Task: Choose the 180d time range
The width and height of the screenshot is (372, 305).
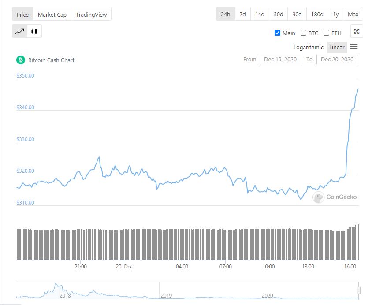Action: 317,14
